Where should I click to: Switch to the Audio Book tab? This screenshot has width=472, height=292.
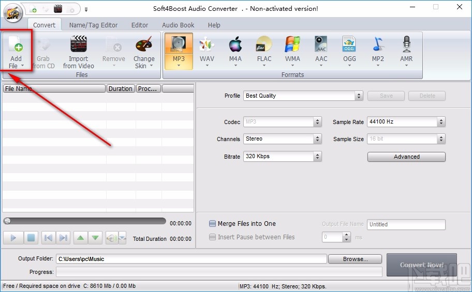(x=178, y=25)
